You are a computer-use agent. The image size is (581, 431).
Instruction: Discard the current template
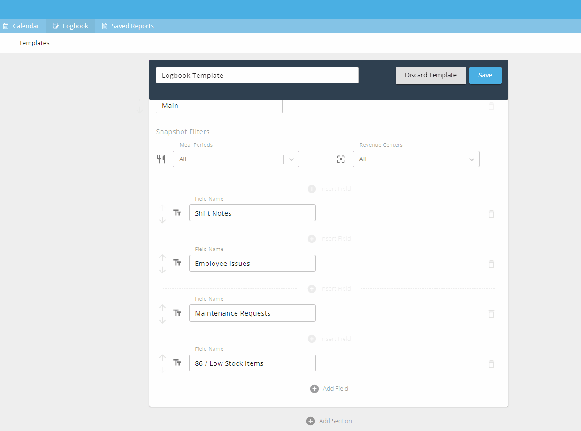pyautogui.click(x=430, y=75)
